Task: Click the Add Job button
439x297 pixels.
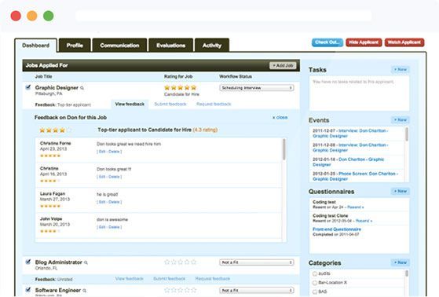Action: pyautogui.click(x=283, y=65)
